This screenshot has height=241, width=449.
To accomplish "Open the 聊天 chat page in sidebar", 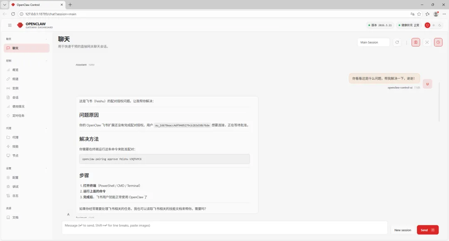I will point(27,48).
